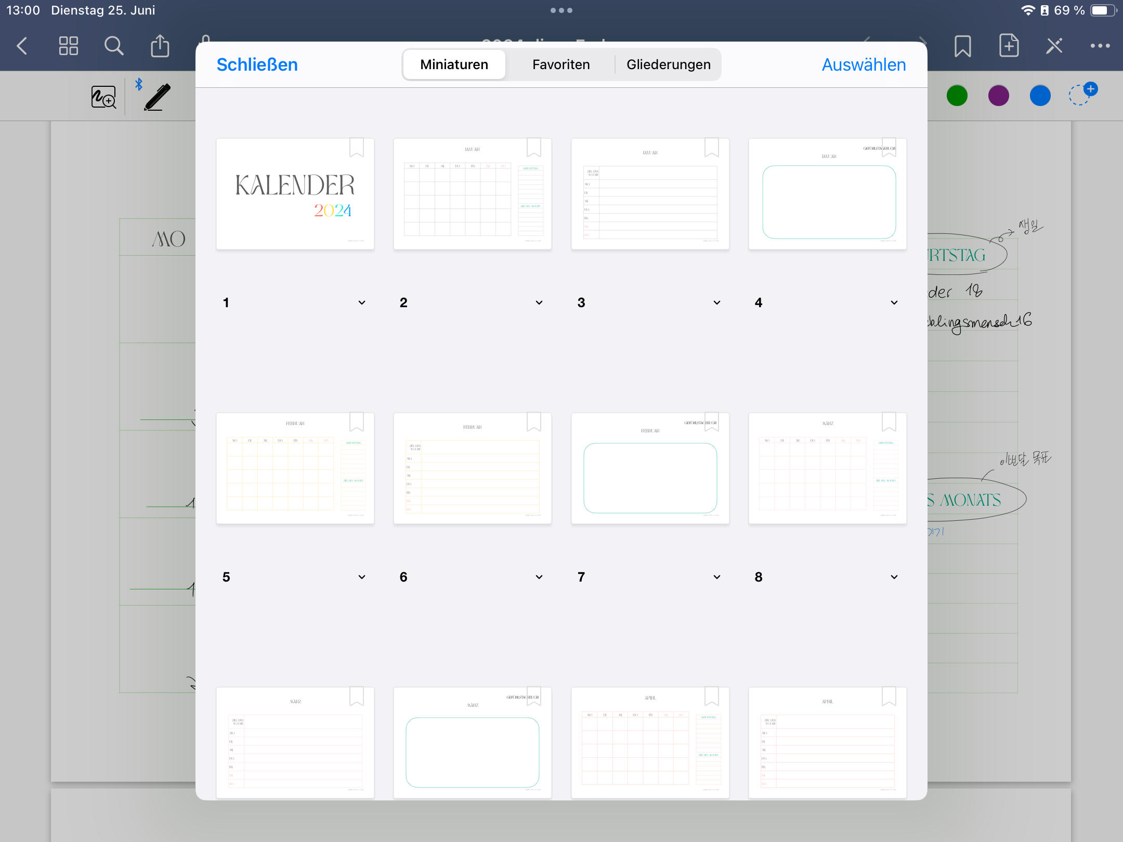1123x842 pixels.
Task: Switch to the Favoriten tab
Action: pos(561,64)
